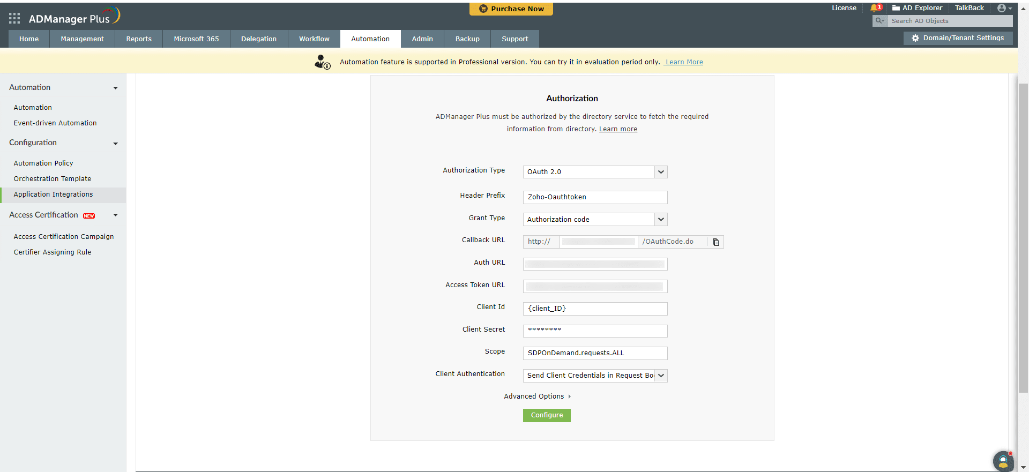Switch to the Workflow tab
Screen dimensions: 1029x472
[x=314, y=39]
